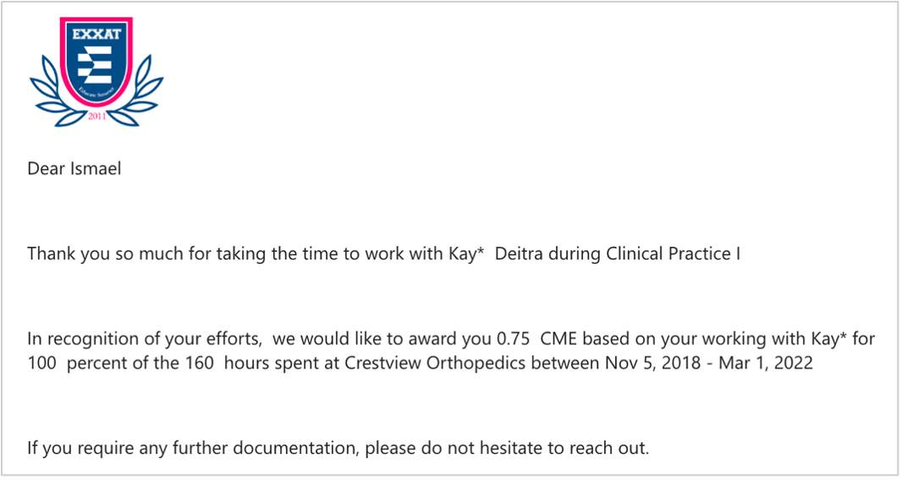Click the "Dear Ismael" greeting
902x480 pixels.
74,168
